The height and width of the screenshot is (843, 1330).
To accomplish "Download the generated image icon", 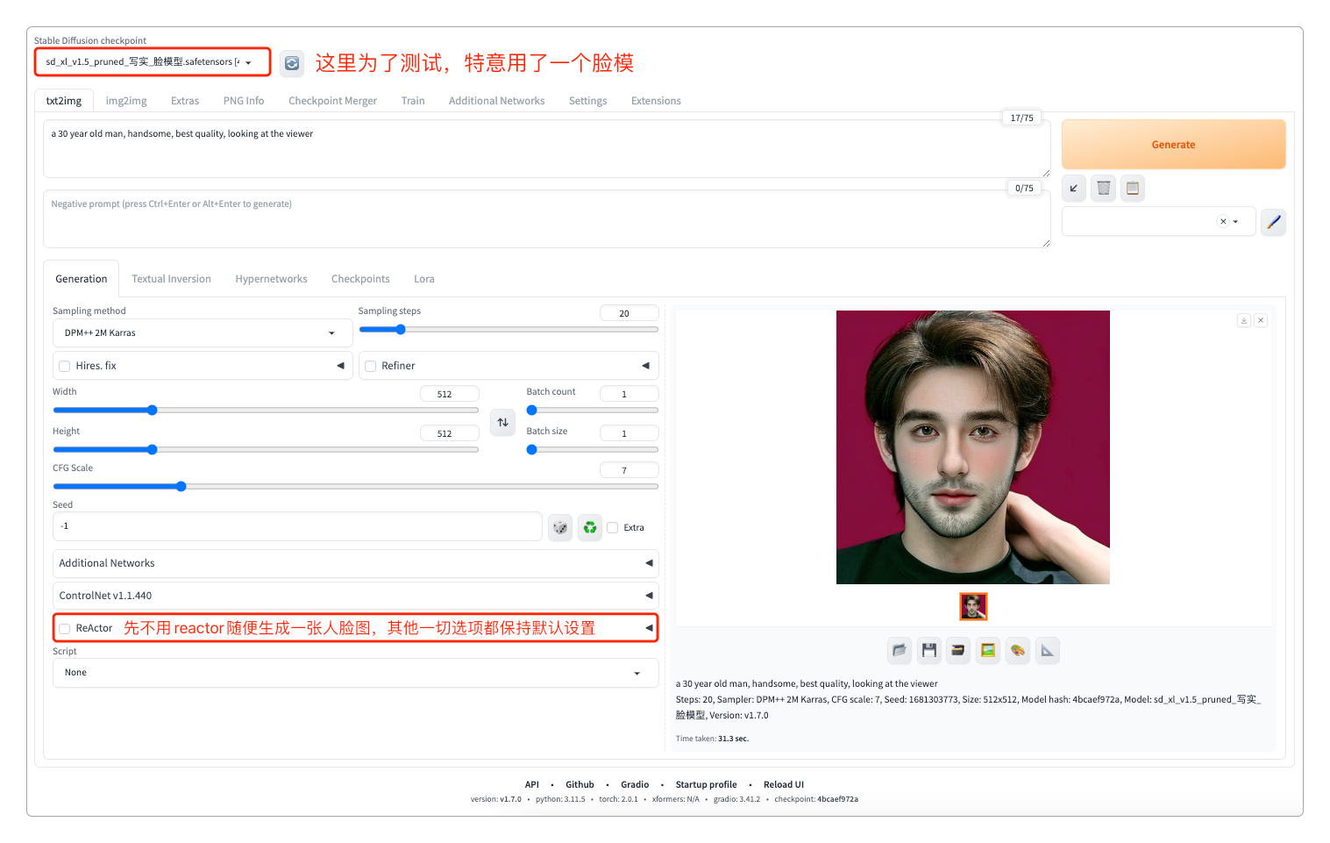I will 1244,320.
